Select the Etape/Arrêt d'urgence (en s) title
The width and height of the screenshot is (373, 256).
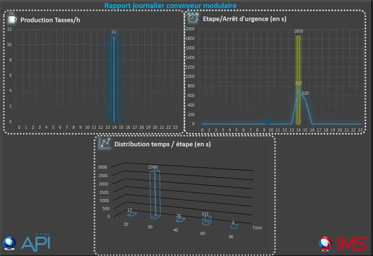244,19
